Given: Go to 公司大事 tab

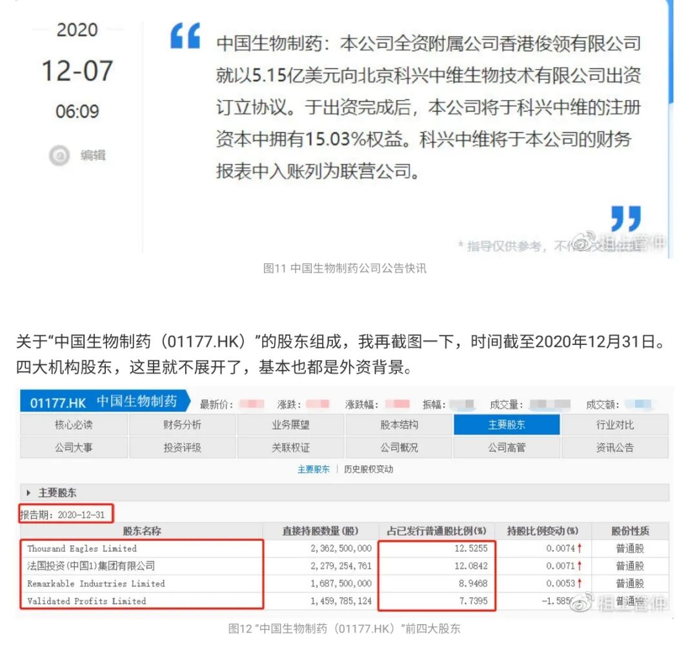Looking at the screenshot, I should point(74,447).
